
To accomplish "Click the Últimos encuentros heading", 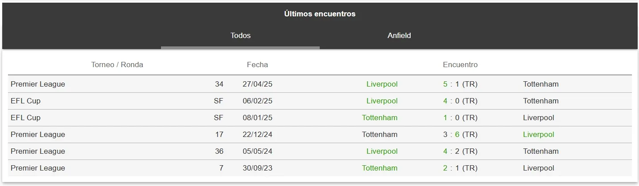I will pyautogui.click(x=320, y=14).
